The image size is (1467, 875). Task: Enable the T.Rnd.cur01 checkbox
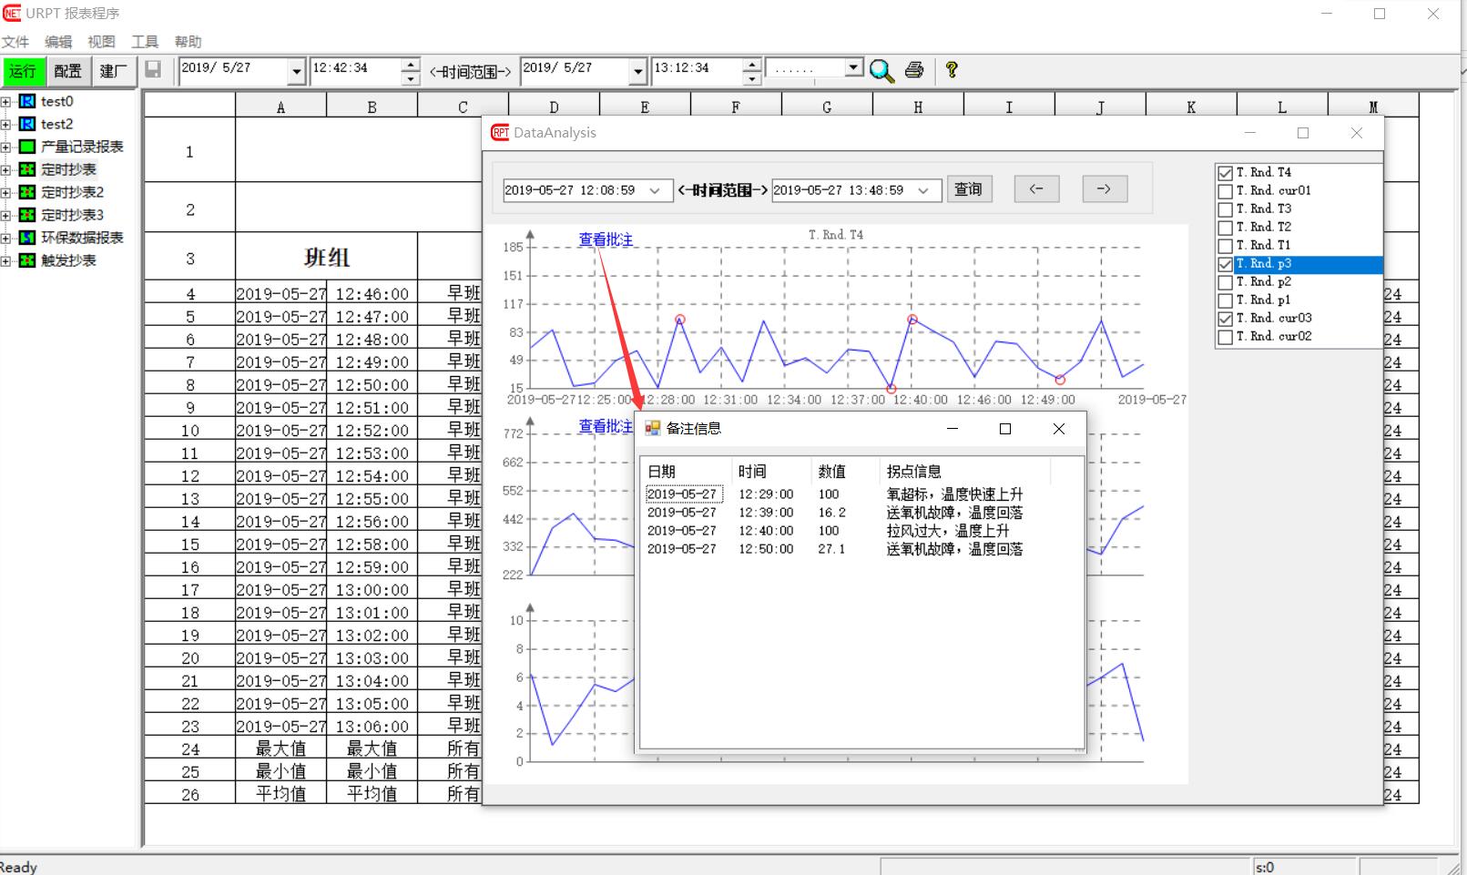[x=1226, y=191]
